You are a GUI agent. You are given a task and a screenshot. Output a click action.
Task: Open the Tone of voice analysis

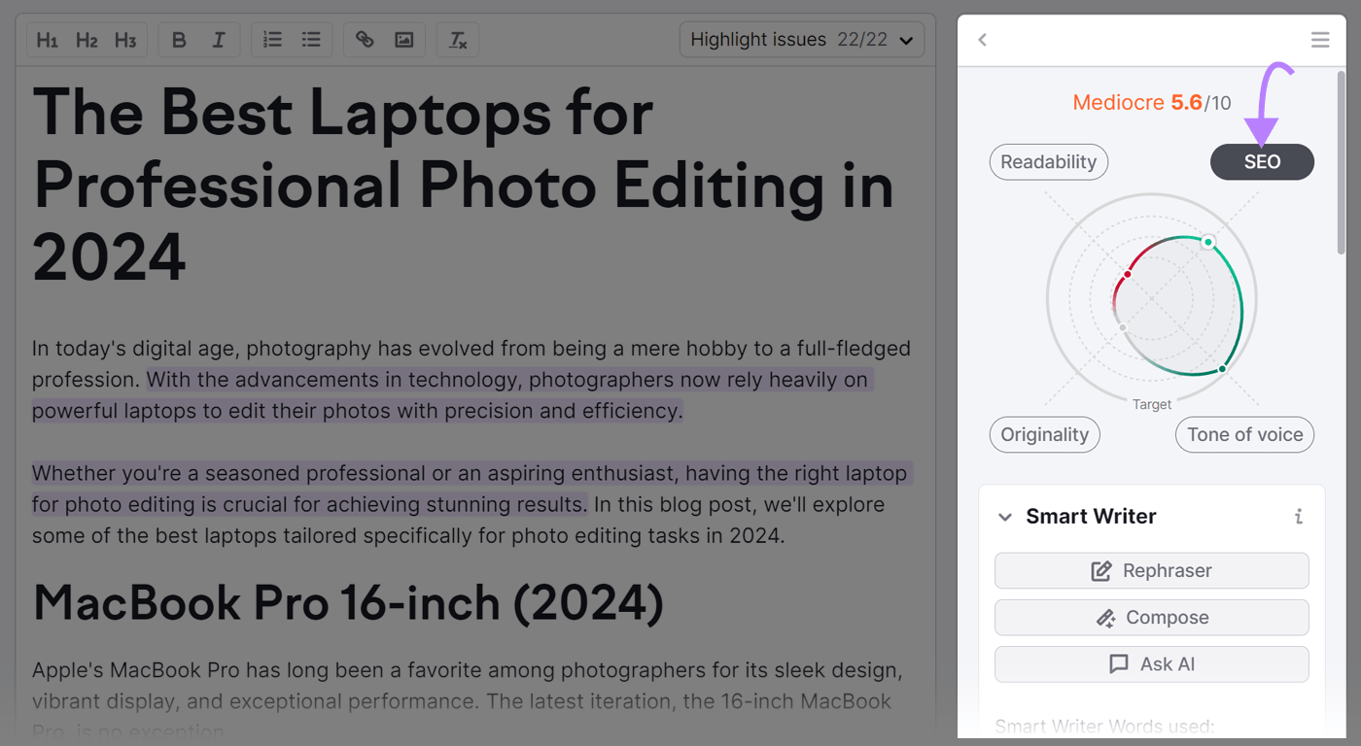pyautogui.click(x=1244, y=434)
